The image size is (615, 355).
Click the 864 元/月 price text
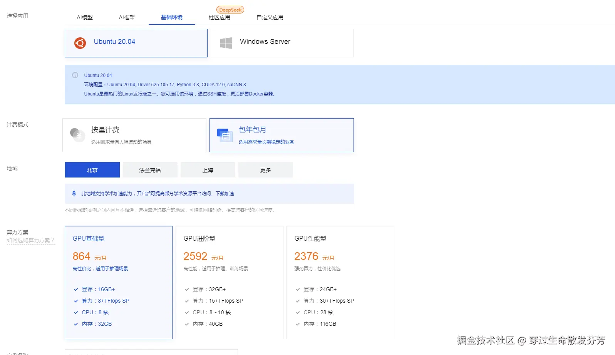pyautogui.click(x=90, y=256)
